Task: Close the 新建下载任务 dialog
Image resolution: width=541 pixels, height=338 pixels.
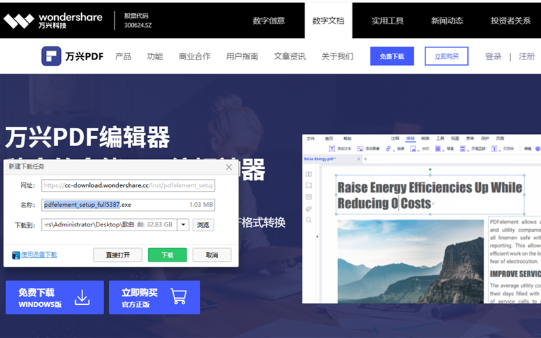Action: click(229, 166)
